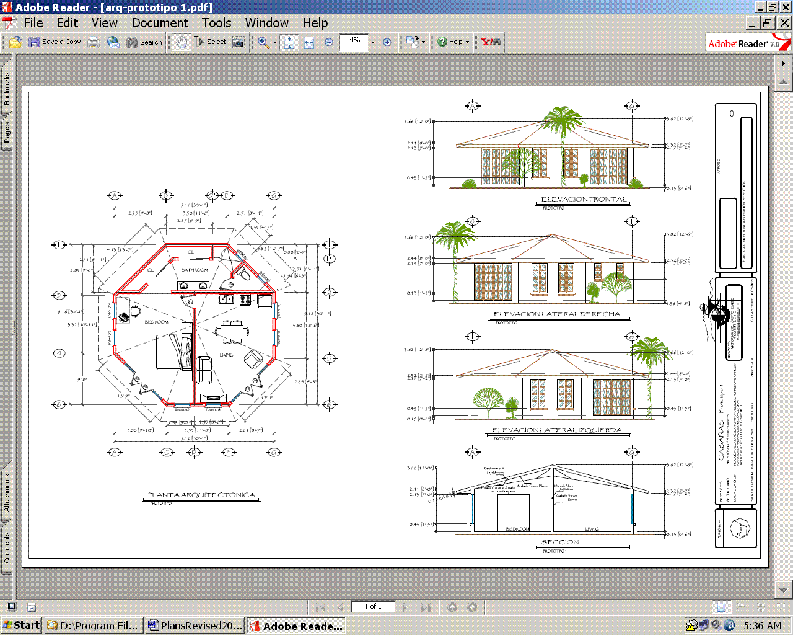The height and width of the screenshot is (635, 793).
Task: Select the Zoom In magnifier tool
Action: click(263, 42)
